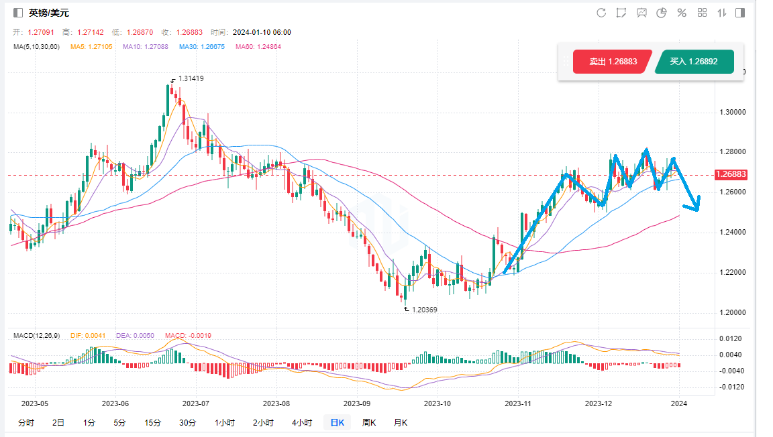Click the up-down arrows sort icon
Screen dimensions: 773x437
point(722,13)
